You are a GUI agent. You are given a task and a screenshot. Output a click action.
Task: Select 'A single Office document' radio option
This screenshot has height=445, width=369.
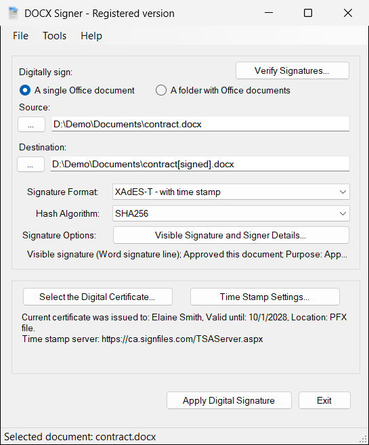tap(77, 90)
